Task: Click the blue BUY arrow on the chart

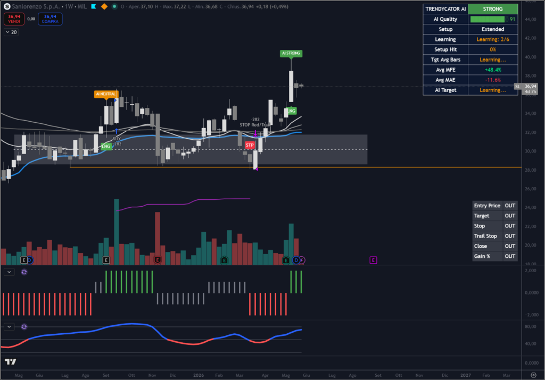Action: tap(117, 131)
